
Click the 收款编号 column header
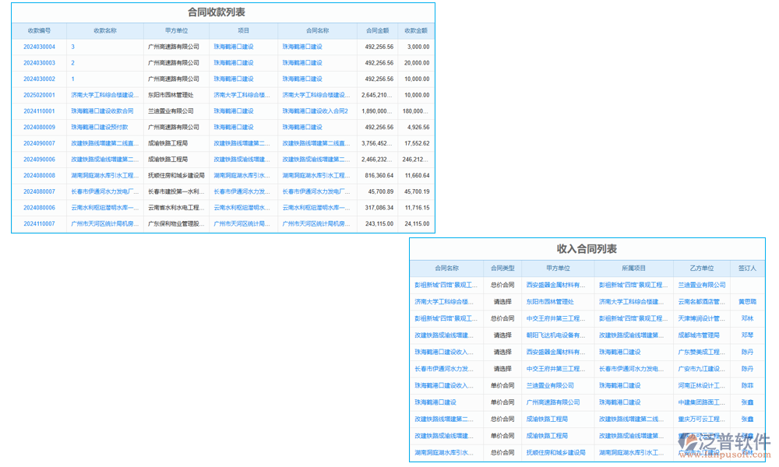(39, 31)
